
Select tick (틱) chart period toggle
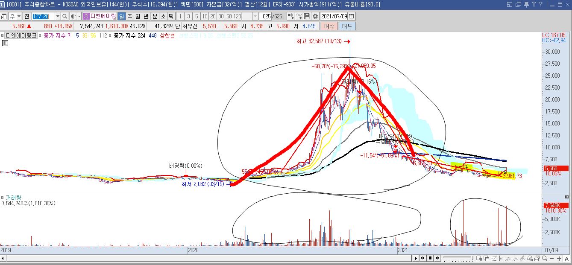(x=171, y=16)
